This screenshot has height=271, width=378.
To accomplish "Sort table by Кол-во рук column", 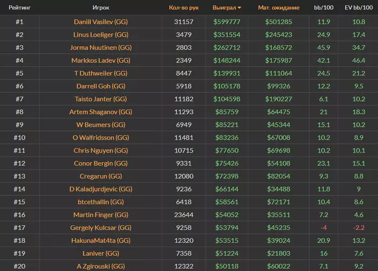I will 184,8.
